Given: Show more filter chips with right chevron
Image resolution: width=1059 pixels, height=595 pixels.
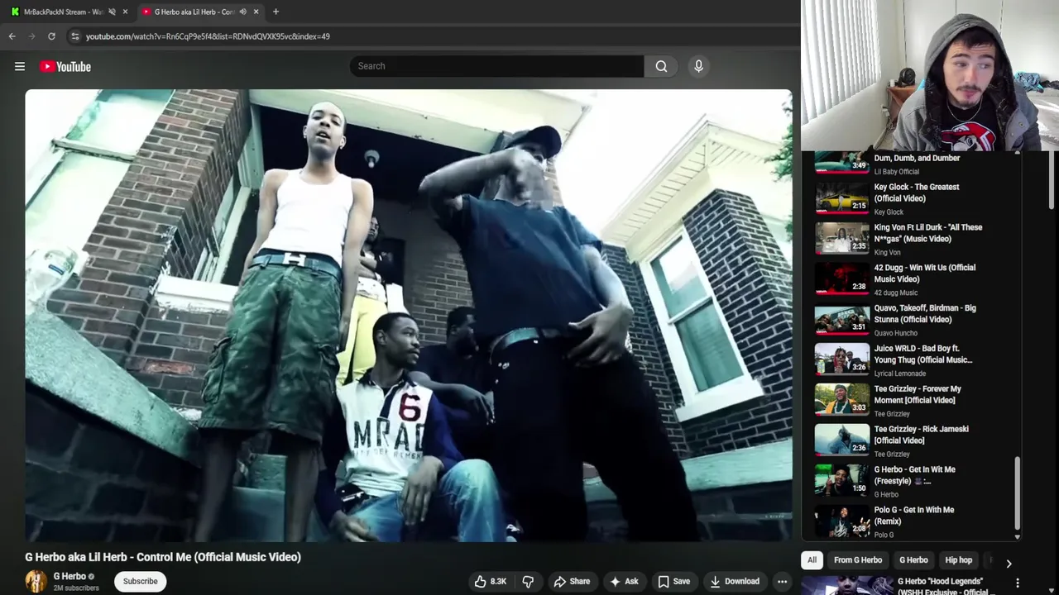Looking at the screenshot, I should (x=1009, y=563).
